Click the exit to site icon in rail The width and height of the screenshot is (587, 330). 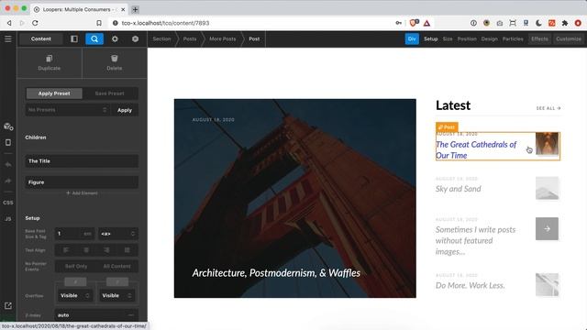point(8,305)
